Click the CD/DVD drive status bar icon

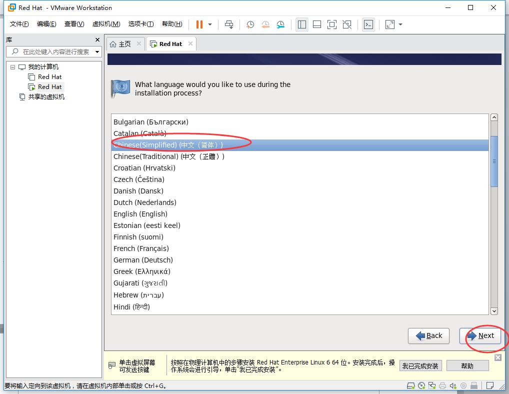[x=421, y=385]
